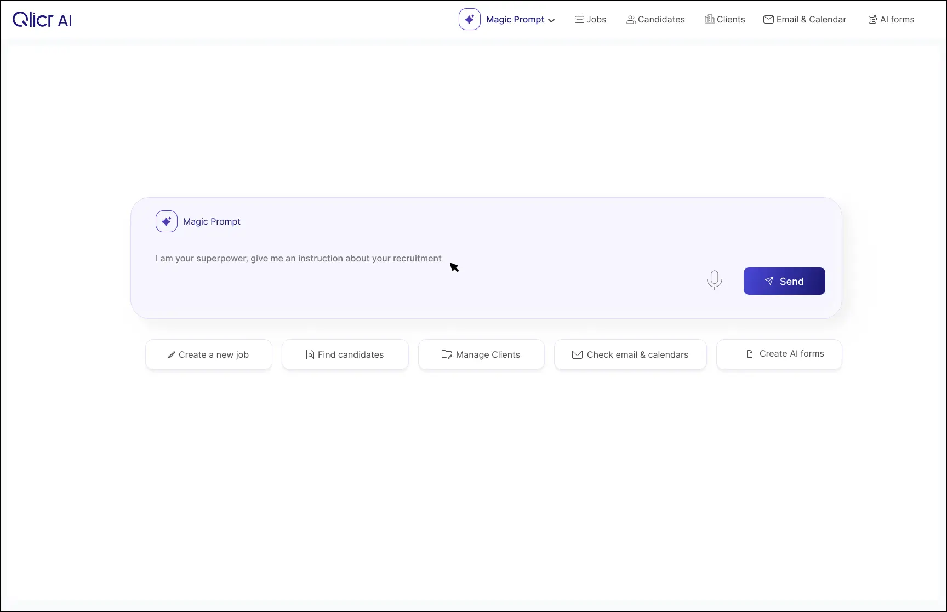Viewport: 947px width, 612px height.
Task: Open the Magic Prompt menu label
Action: click(515, 20)
